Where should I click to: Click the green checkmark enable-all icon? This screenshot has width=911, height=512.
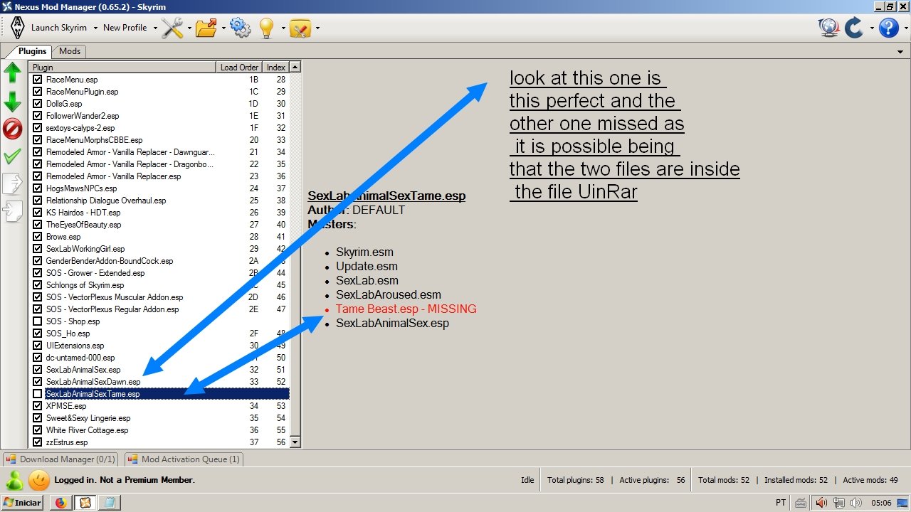(13, 156)
